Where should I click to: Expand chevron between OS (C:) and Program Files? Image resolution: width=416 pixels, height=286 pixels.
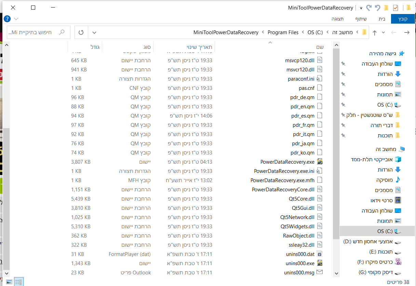(x=303, y=32)
